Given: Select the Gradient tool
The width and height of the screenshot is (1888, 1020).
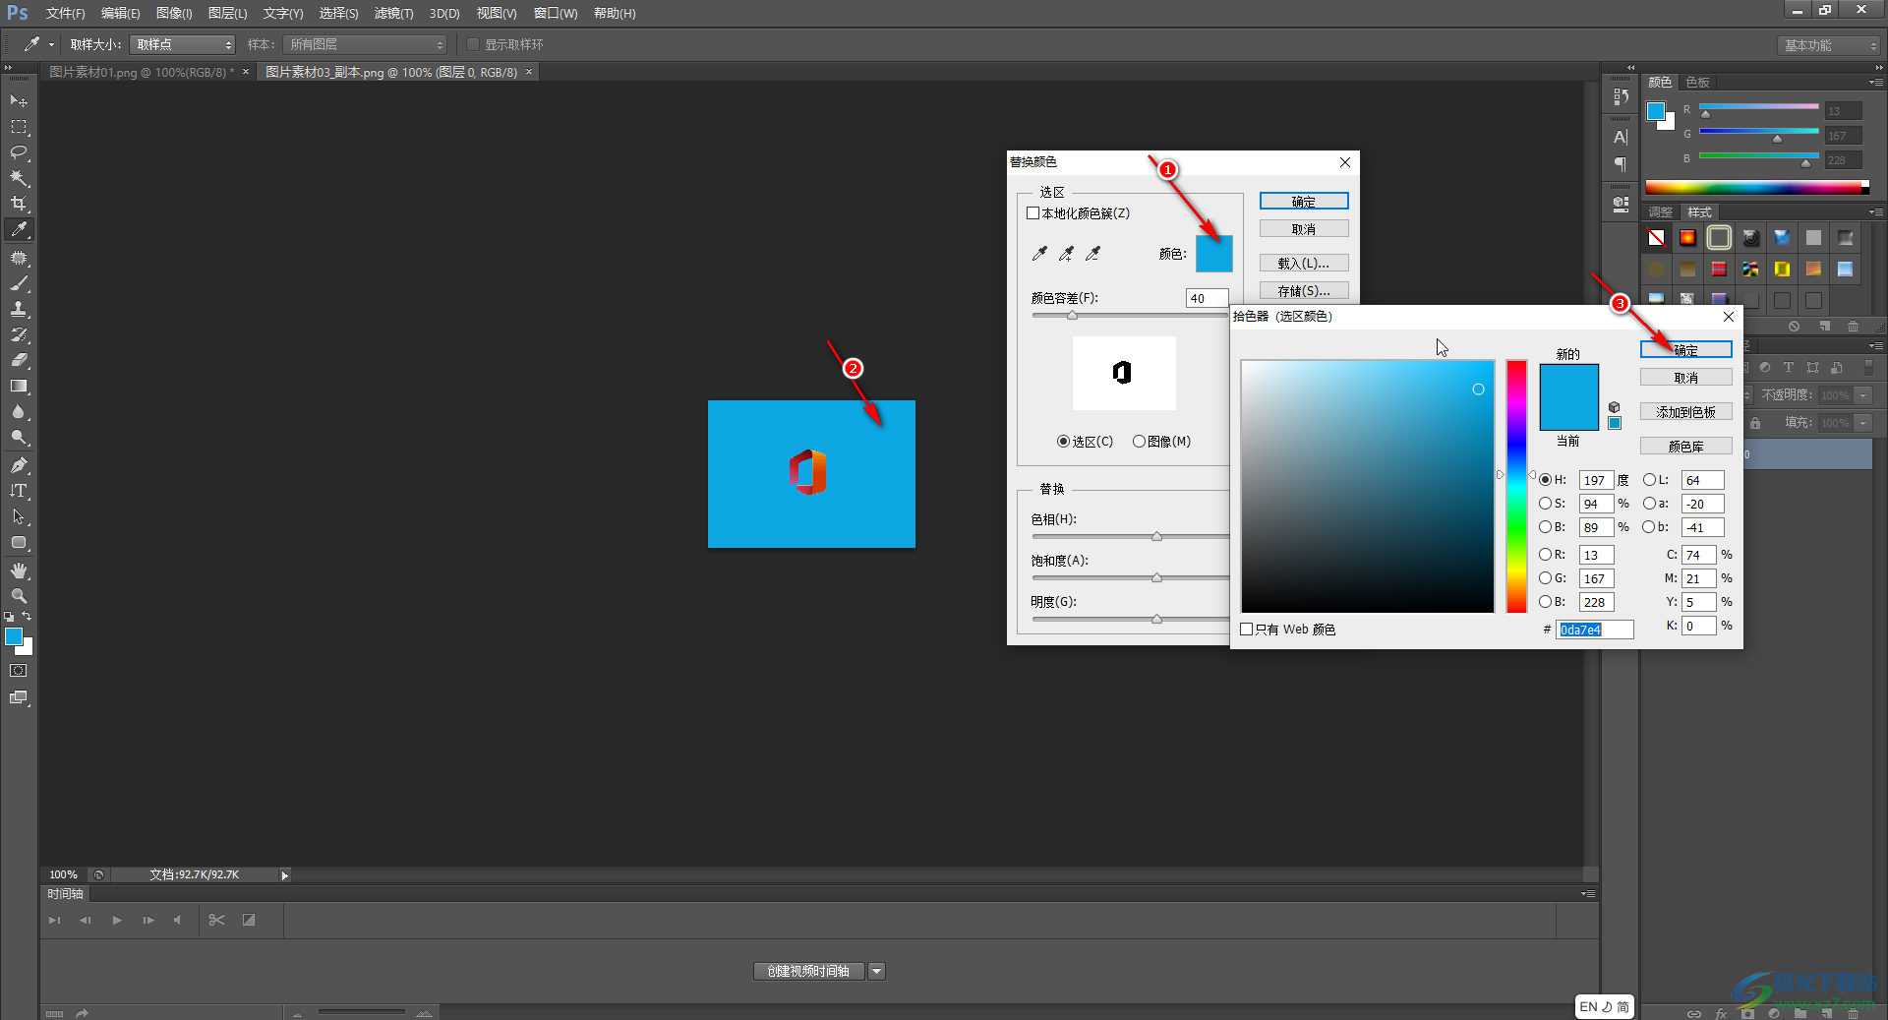Looking at the screenshot, I should 19,386.
